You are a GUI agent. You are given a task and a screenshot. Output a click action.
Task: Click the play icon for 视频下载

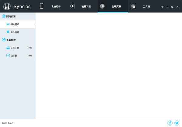pyautogui.click(x=72, y=6)
